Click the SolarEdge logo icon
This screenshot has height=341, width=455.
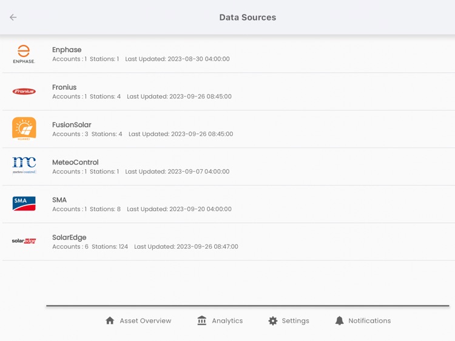[x=24, y=241]
